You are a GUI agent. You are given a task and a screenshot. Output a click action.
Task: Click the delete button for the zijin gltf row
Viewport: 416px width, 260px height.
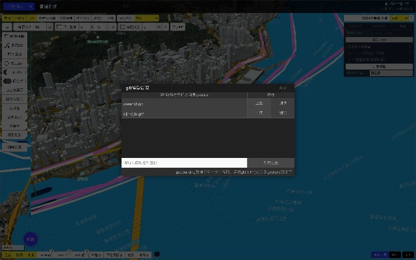click(282, 113)
